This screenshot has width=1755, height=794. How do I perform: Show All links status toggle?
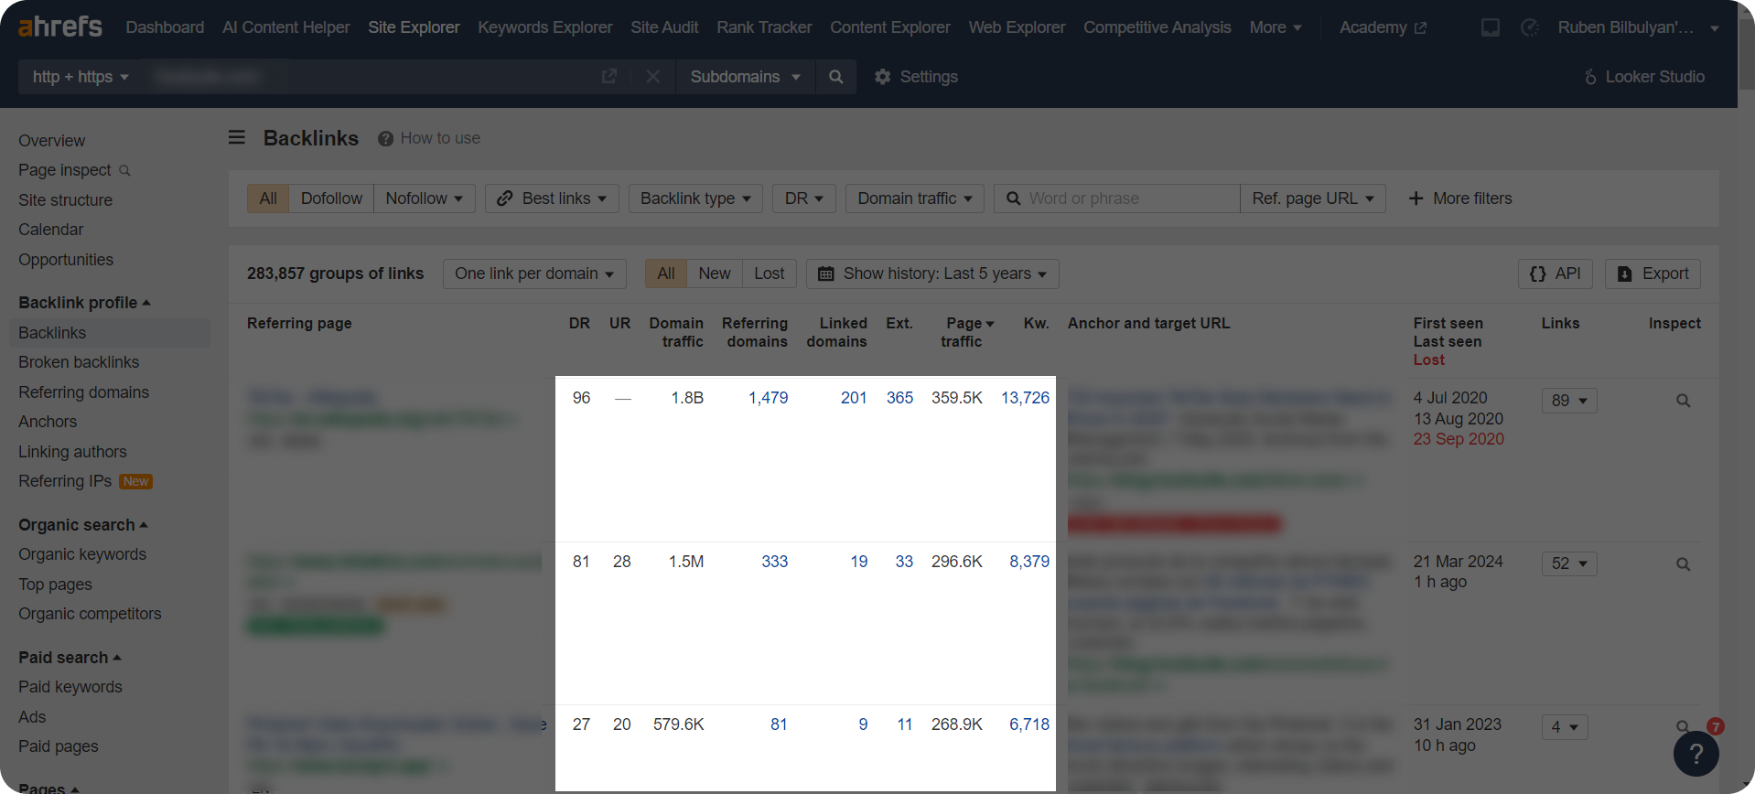coord(666,274)
